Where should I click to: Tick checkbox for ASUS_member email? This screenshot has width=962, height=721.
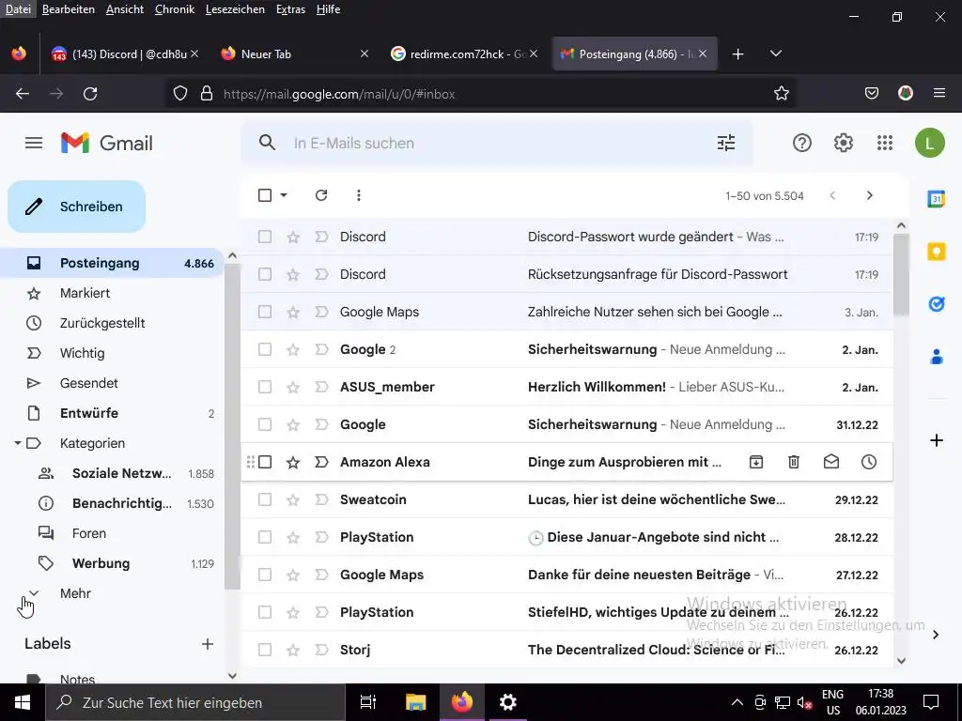[x=265, y=387]
